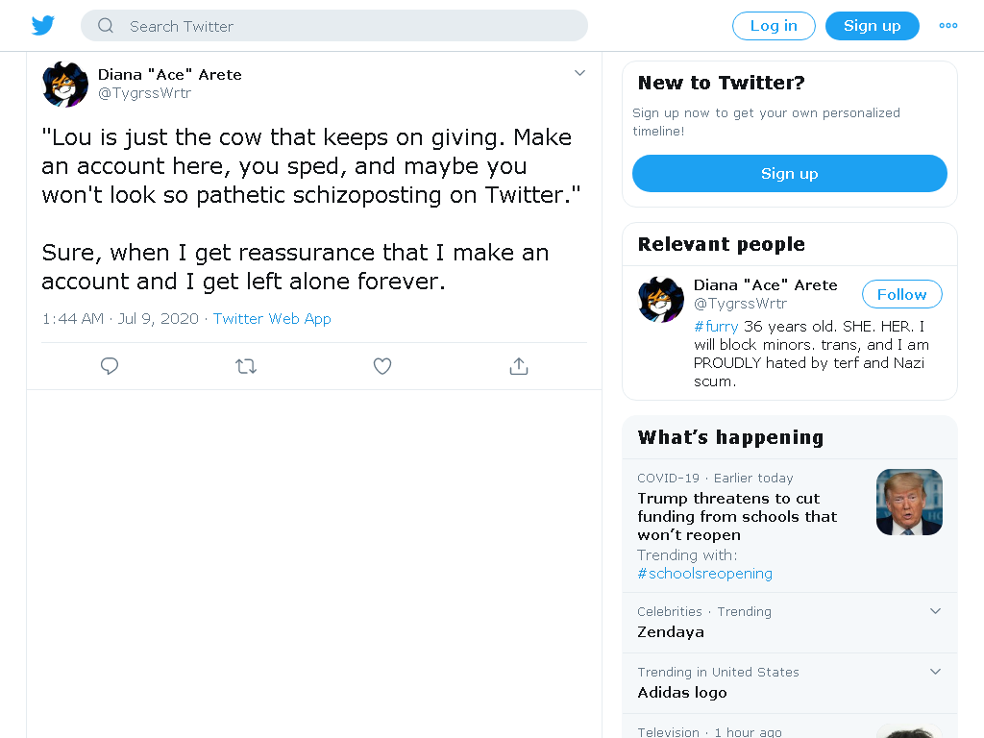984x738 pixels.
Task: Open the Trump news story thumbnail
Action: [909, 502]
